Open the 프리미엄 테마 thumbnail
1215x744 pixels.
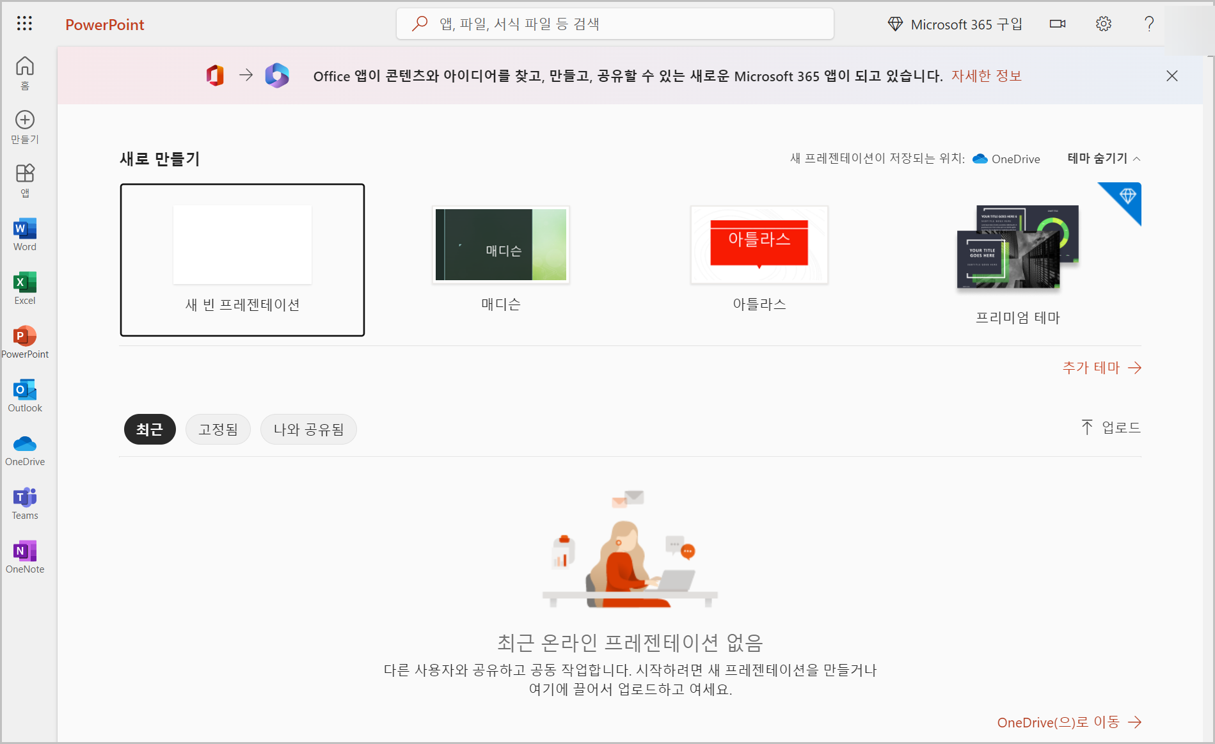[x=1018, y=247]
